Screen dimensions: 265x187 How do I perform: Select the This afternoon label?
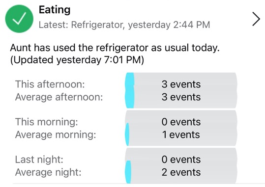tap(50, 84)
